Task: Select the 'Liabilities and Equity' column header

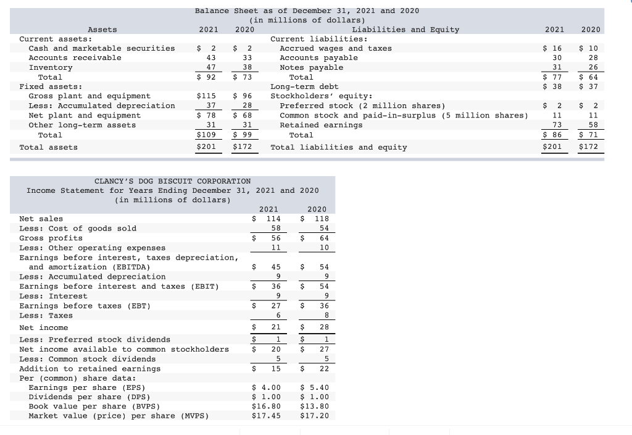Action: coord(405,30)
